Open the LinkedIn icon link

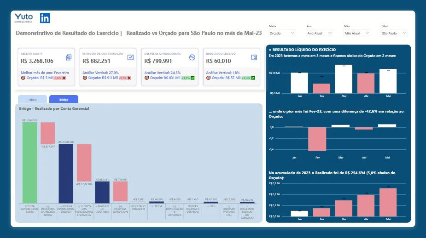[x=45, y=18]
